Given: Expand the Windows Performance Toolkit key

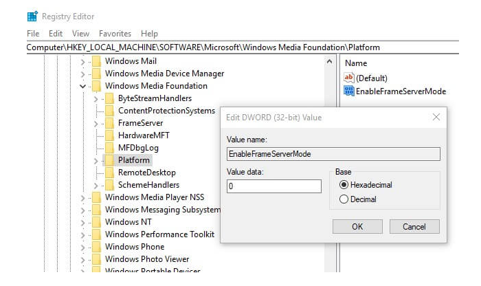Looking at the screenshot, I should click(x=82, y=235).
